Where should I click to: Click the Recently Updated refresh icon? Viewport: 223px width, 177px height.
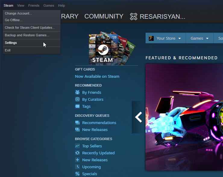(x=77, y=153)
